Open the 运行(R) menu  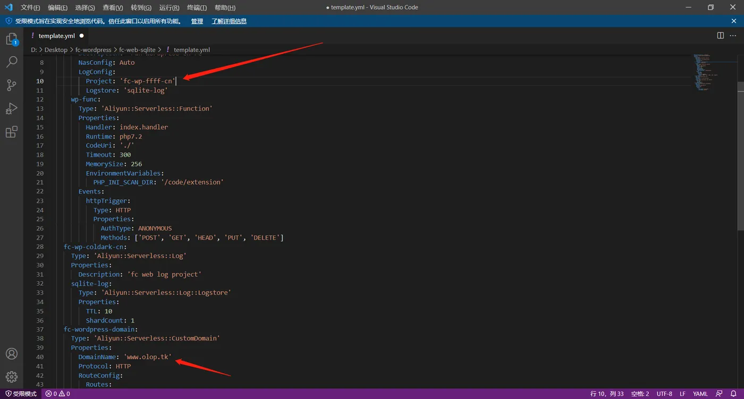coord(169,7)
